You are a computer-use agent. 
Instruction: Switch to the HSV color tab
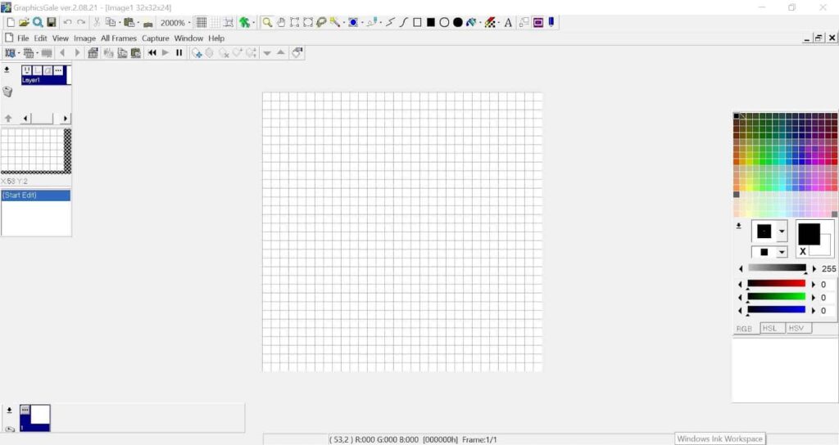click(798, 328)
